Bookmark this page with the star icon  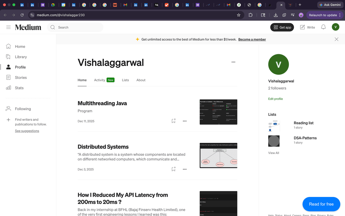[x=239, y=15]
